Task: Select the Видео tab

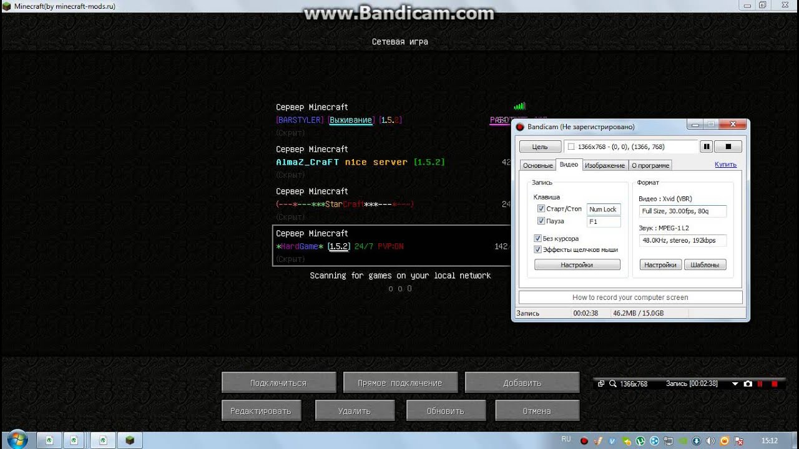Action: 569,165
